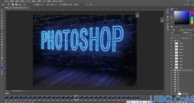Image resolution: width=194 pixels, height=103 pixels.
Task: Open the 编辑 (Edit) menu
Action: click(12, 1)
